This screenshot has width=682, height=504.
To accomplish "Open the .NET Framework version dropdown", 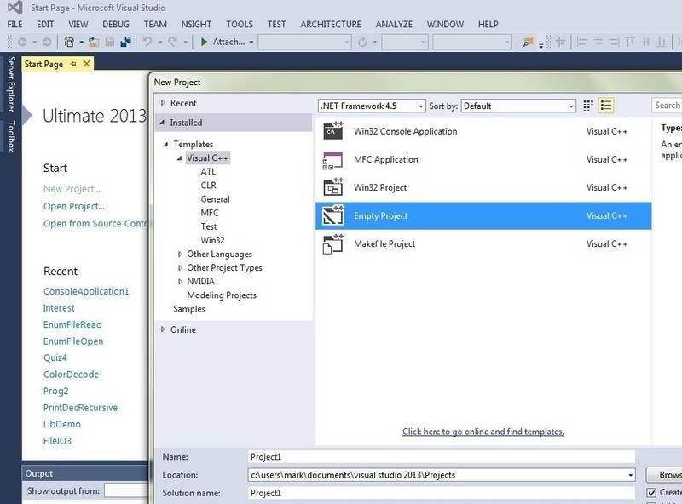I will pos(371,106).
